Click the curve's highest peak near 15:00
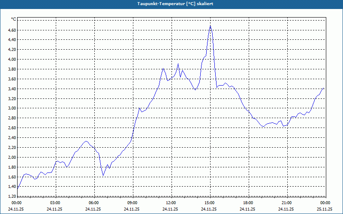Viewport: 343px width, 214px height. tap(210, 26)
